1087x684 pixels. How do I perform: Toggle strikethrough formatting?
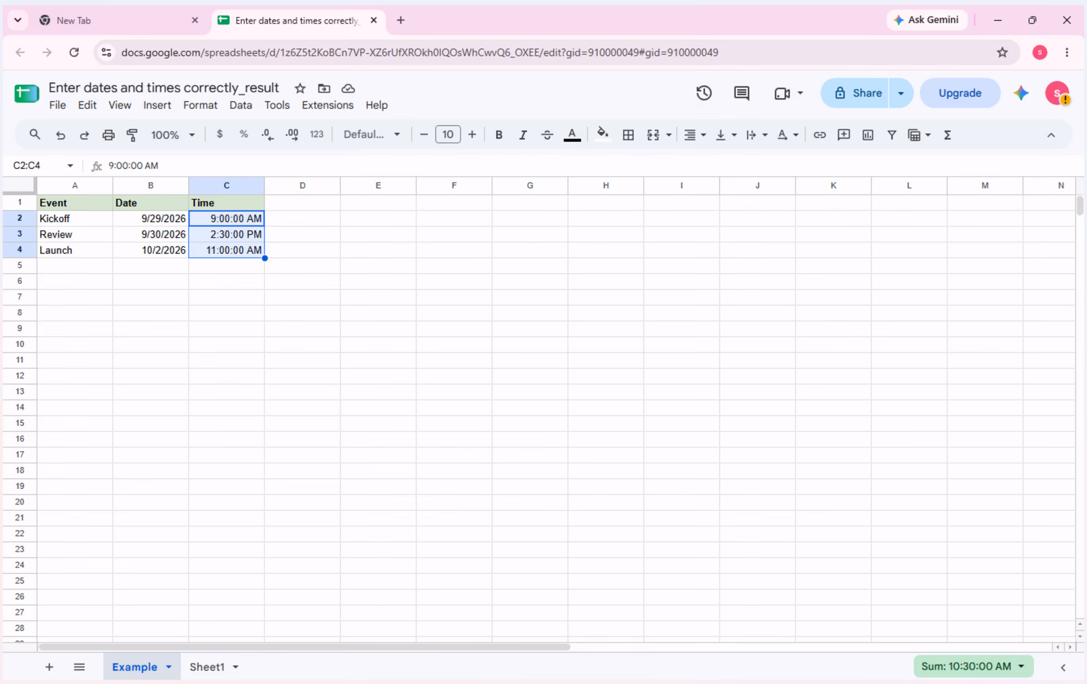click(x=547, y=135)
